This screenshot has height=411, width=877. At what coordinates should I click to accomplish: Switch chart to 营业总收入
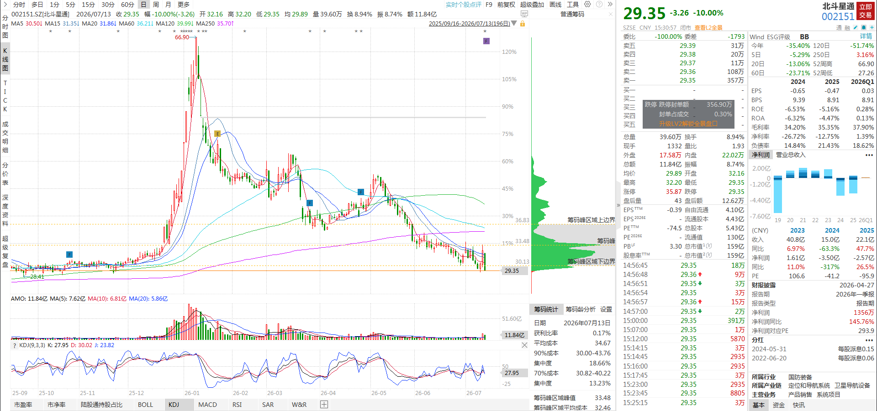790,155
